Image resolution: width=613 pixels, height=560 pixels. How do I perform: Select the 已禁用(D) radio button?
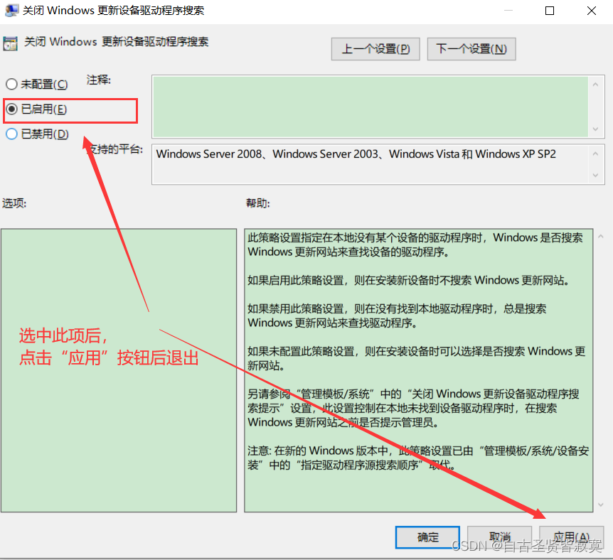pos(37,134)
